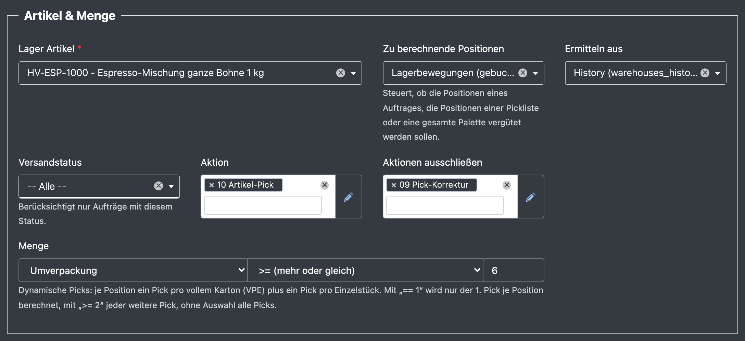Click the Zu berechnende Positionen label

pyautogui.click(x=443, y=49)
